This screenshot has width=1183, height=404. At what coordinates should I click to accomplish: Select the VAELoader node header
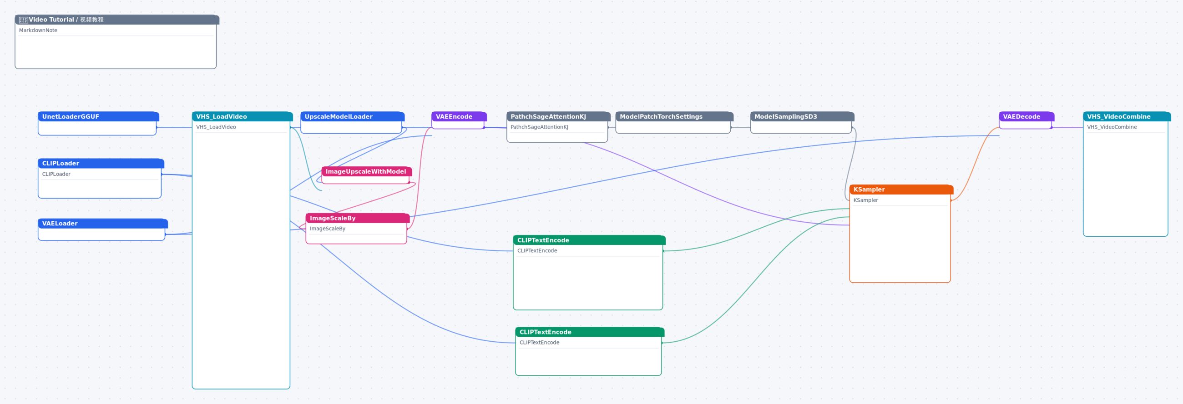pyautogui.click(x=103, y=223)
